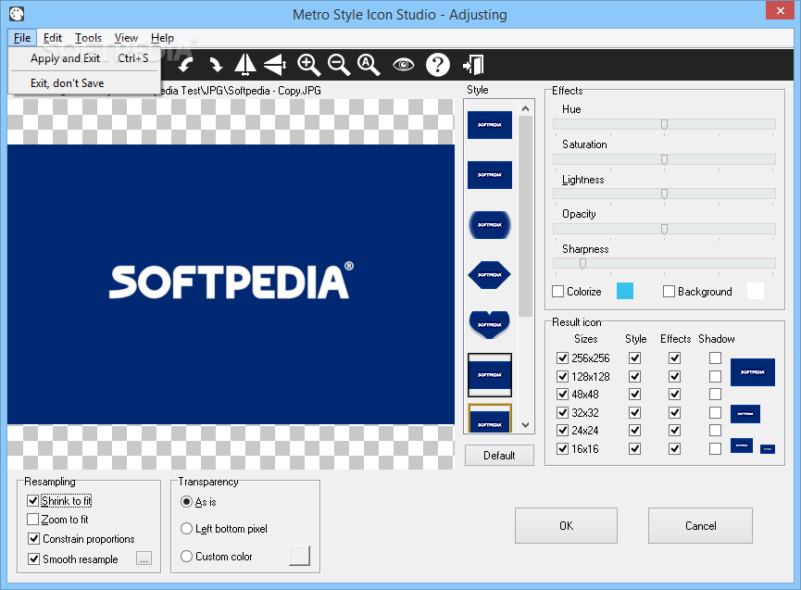Select the As is transparency option
801x590 pixels.
point(186,502)
